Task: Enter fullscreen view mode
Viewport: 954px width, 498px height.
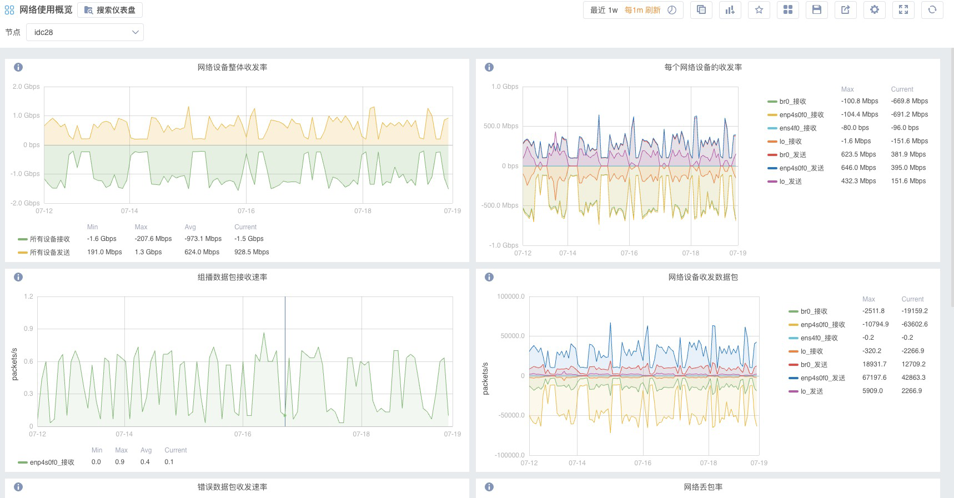Action: (x=903, y=10)
